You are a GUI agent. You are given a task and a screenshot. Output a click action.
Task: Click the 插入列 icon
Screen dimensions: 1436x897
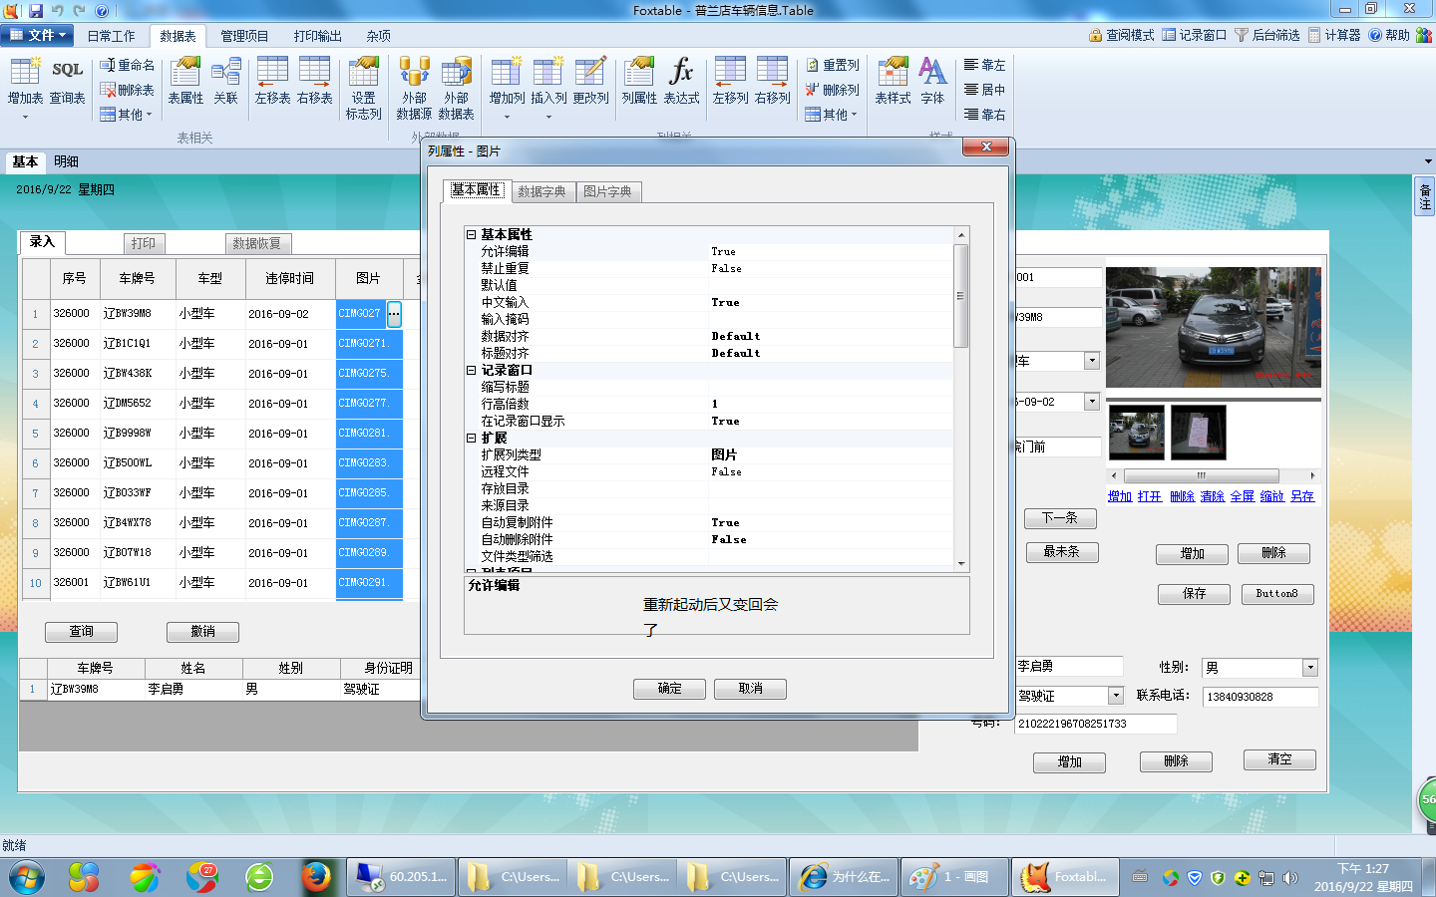click(x=548, y=82)
